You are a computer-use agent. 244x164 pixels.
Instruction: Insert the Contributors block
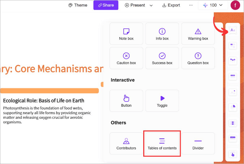point(126,143)
